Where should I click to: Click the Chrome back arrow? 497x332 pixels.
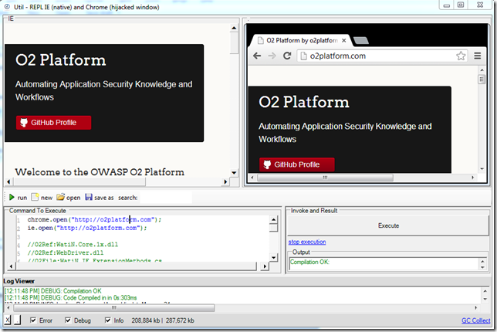pyautogui.click(x=255, y=56)
